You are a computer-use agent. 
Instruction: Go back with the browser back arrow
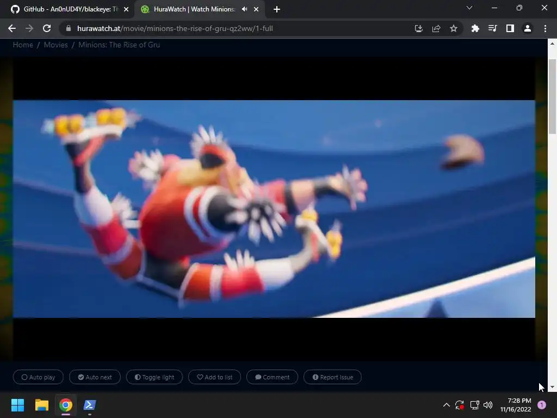pyautogui.click(x=12, y=28)
